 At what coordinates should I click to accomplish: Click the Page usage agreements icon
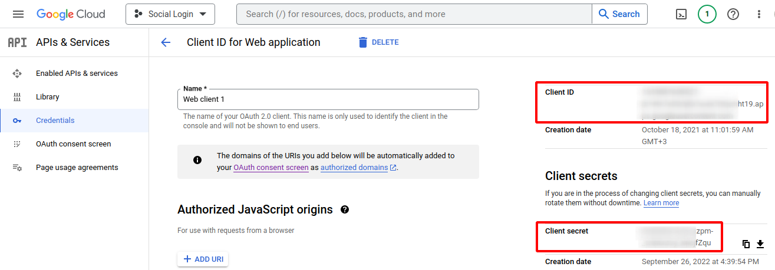click(x=17, y=168)
